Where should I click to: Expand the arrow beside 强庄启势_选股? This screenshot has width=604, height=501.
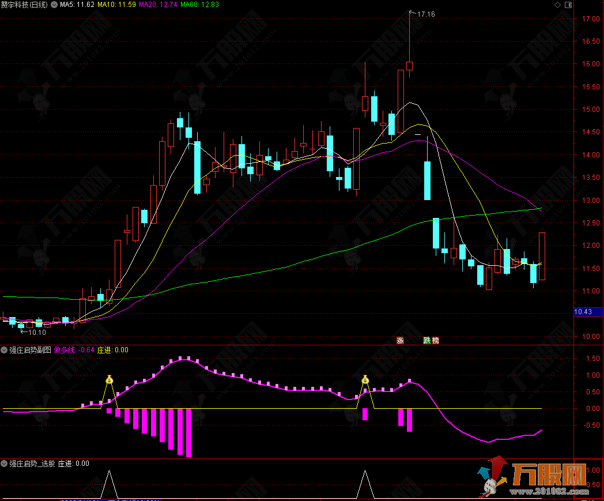[5, 463]
